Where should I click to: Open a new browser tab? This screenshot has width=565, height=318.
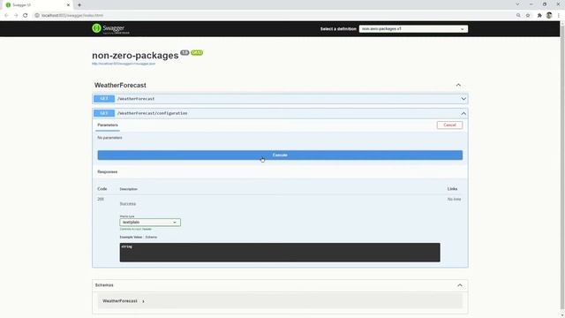[x=79, y=5]
